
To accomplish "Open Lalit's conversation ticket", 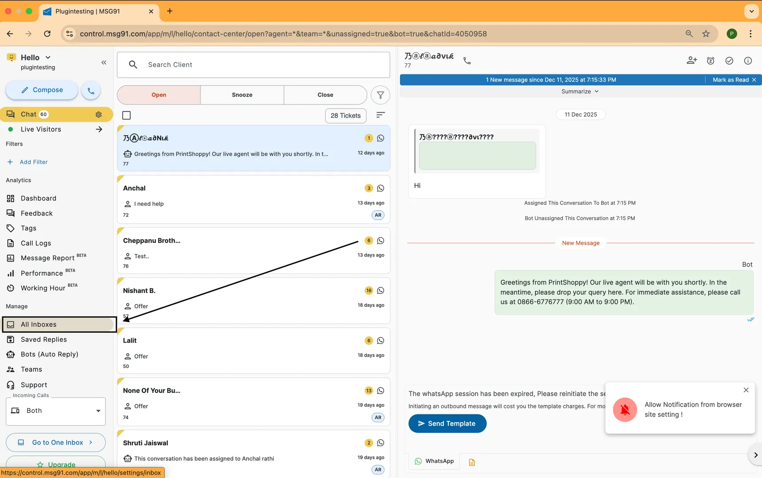I will (x=254, y=351).
